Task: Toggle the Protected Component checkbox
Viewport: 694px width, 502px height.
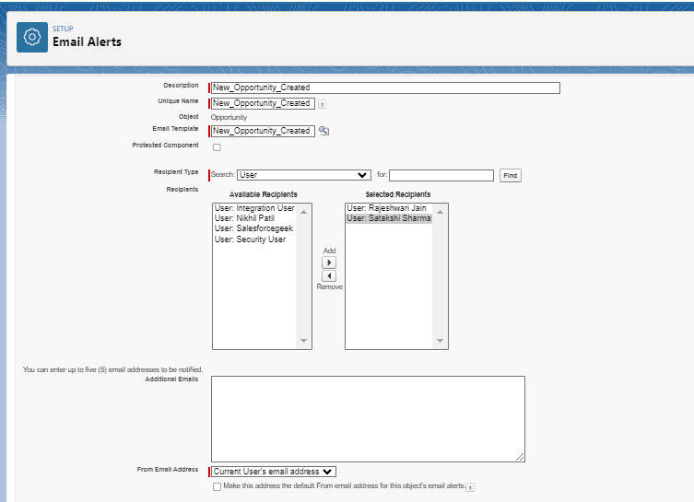Action: tap(217, 147)
